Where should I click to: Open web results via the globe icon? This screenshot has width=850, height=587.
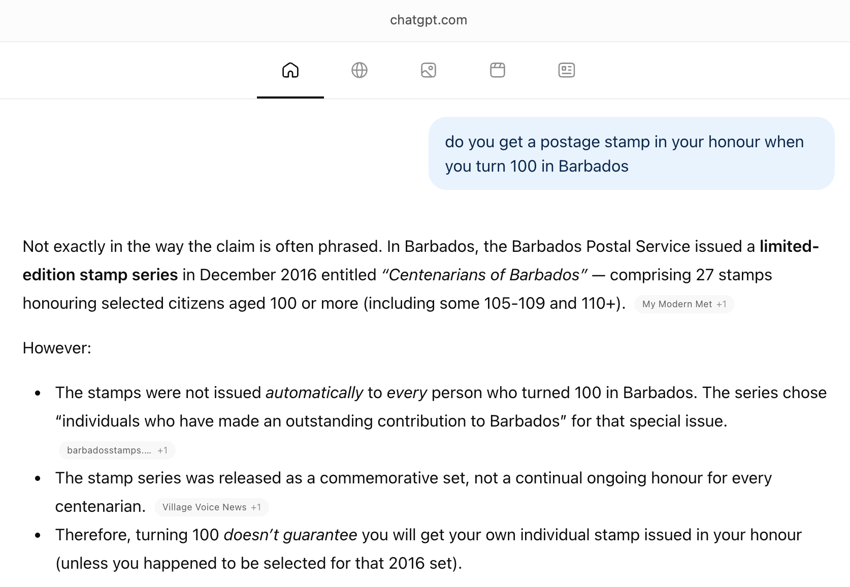359,70
